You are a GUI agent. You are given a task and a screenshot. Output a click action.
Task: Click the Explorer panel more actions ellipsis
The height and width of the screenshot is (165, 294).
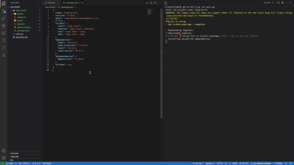click(39, 3)
